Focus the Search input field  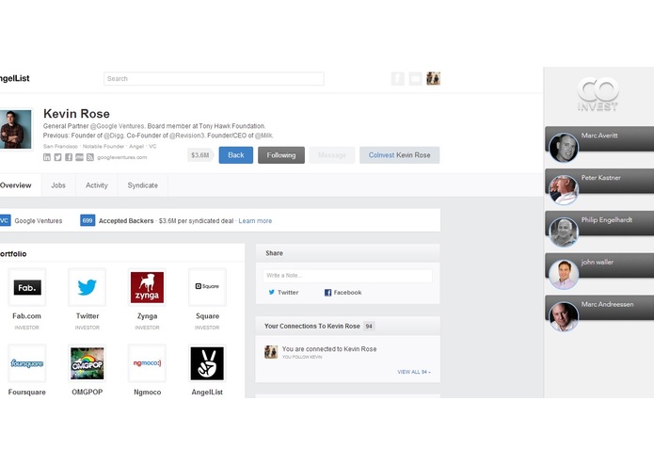pos(214,78)
